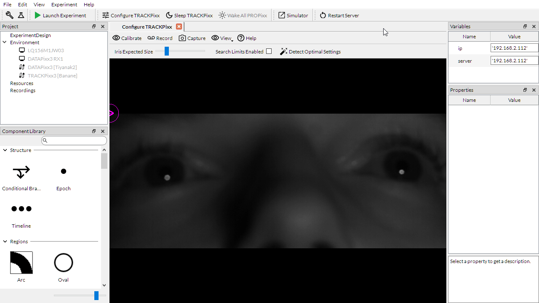The width and height of the screenshot is (539, 303).
Task: Run Detect Optimal Settings
Action: [x=310, y=51]
